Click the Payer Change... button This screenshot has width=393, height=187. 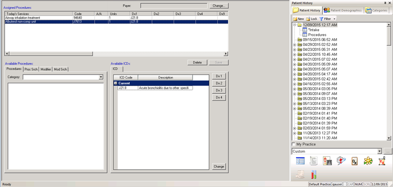pos(219,5)
